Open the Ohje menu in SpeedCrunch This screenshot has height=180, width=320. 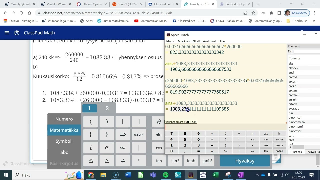click(x=222, y=41)
